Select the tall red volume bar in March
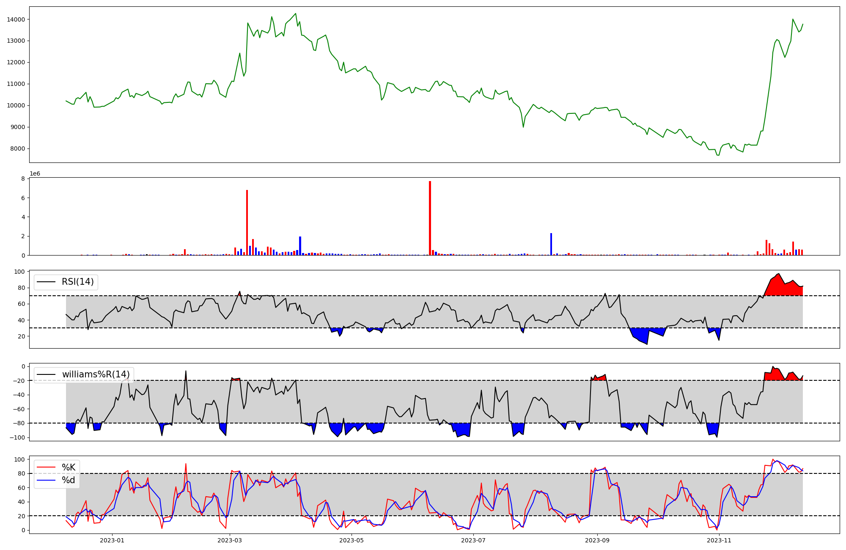The image size is (846, 550). point(247,222)
